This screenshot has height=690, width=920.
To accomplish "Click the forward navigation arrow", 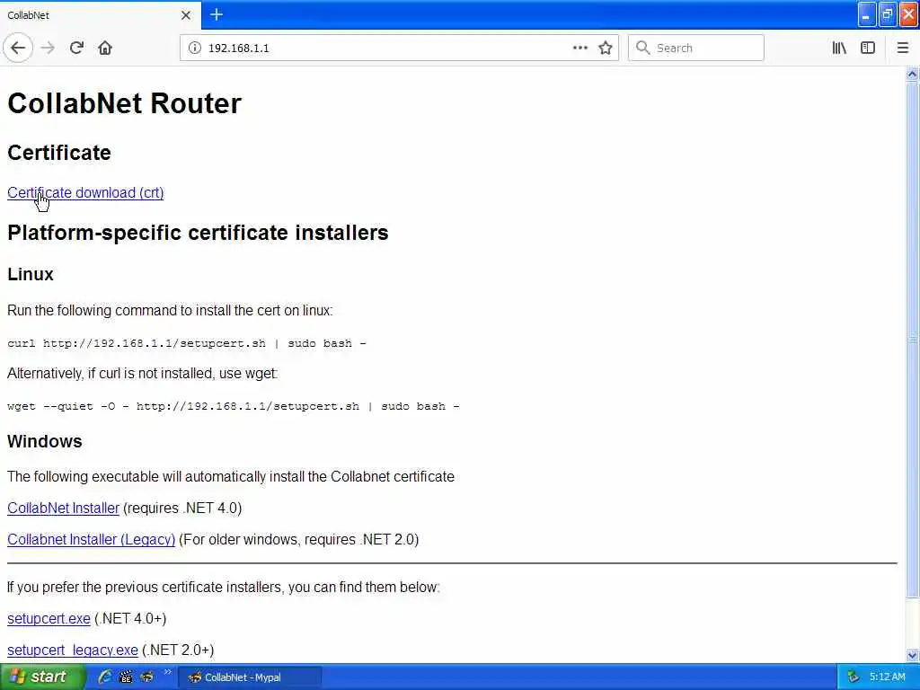I will point(49,48).
